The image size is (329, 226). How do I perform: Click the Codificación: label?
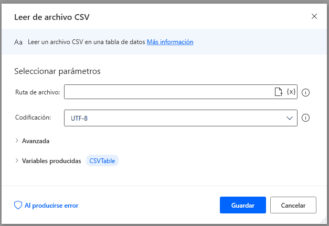[x=33, y=117]
